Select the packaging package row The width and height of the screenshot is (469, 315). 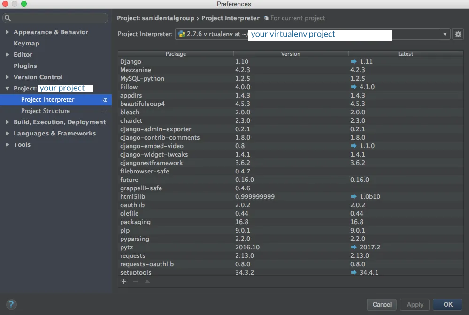(x=291, y=222)
